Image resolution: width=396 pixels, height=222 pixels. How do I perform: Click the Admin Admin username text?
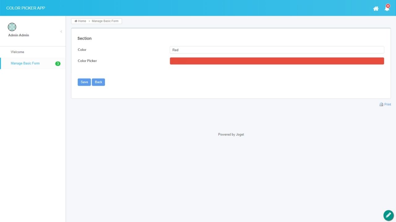pos(19,35)
